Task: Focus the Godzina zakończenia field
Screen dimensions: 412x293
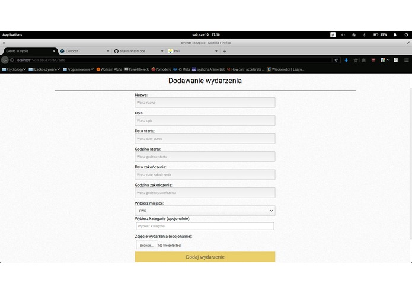Action: (205, 193)
